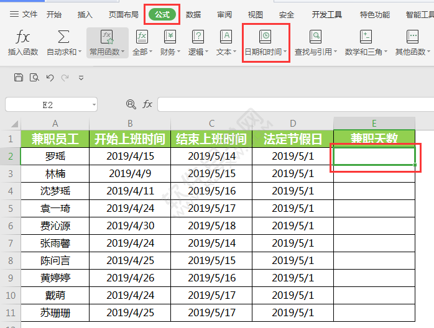Viewport: 434px width, 328px height.
Task: Select column A header
Action: tap(55, 124)
